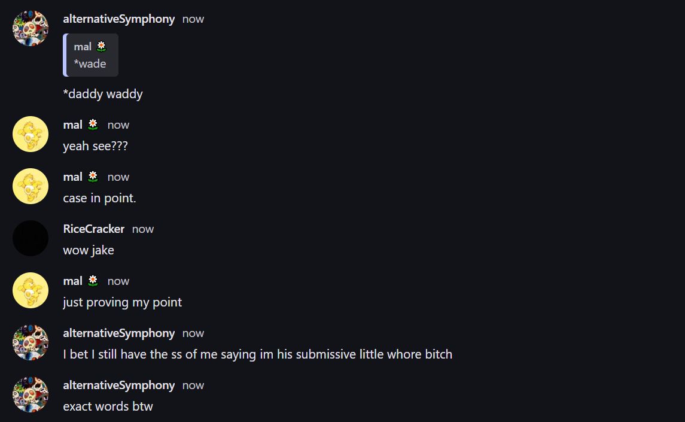Click the "wow jake" message
685x422 pixels.
[89, 250]
